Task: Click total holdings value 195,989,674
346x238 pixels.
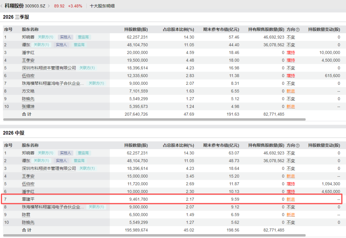Action: point(136,230)
